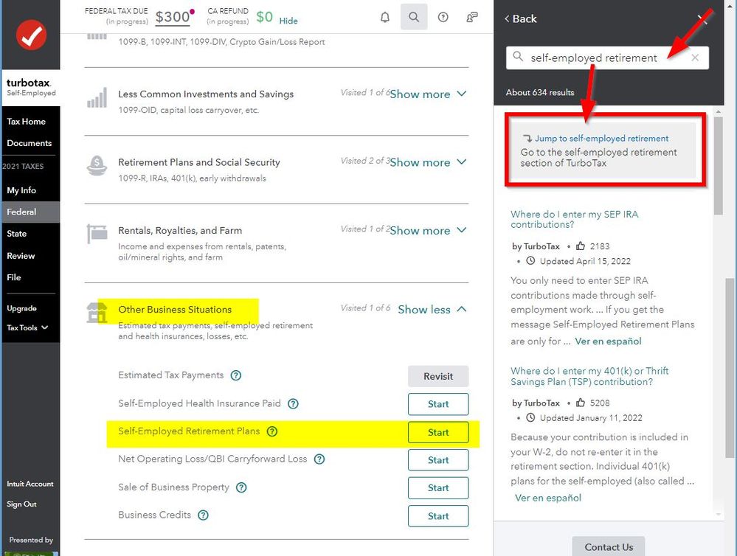Click Retirement Plans and Social Security heading
Image resolution: width=737 pixels, height=556 pixels.
click(x=199, y=162)
